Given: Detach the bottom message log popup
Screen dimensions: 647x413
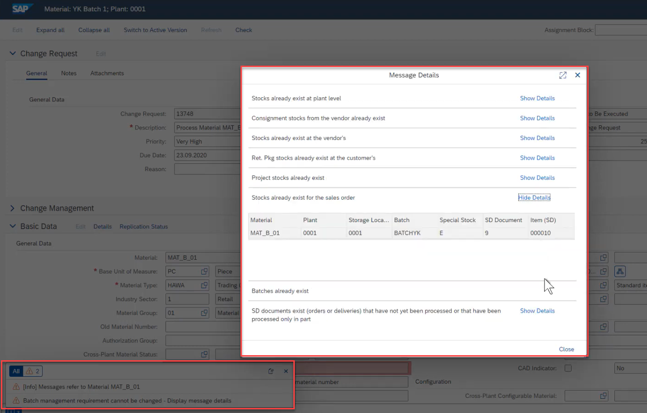Looking at the screenshot, I should pos(271,371).
